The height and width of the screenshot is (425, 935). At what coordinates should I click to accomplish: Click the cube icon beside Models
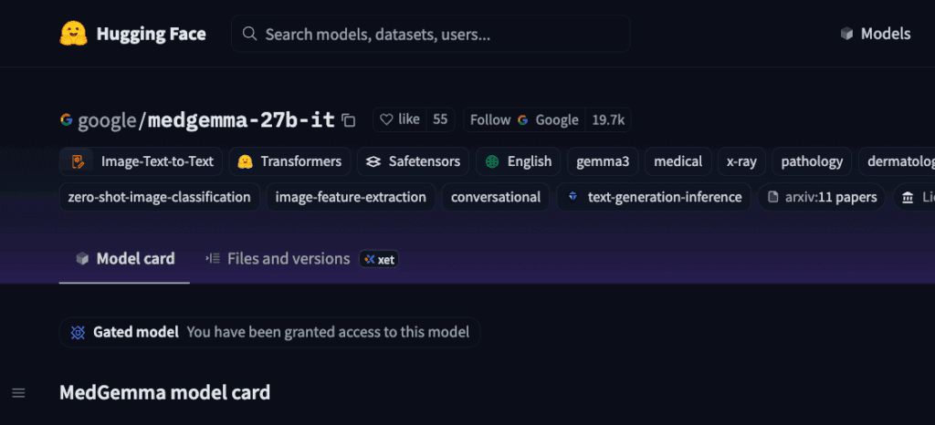click(x=846, y=34)
